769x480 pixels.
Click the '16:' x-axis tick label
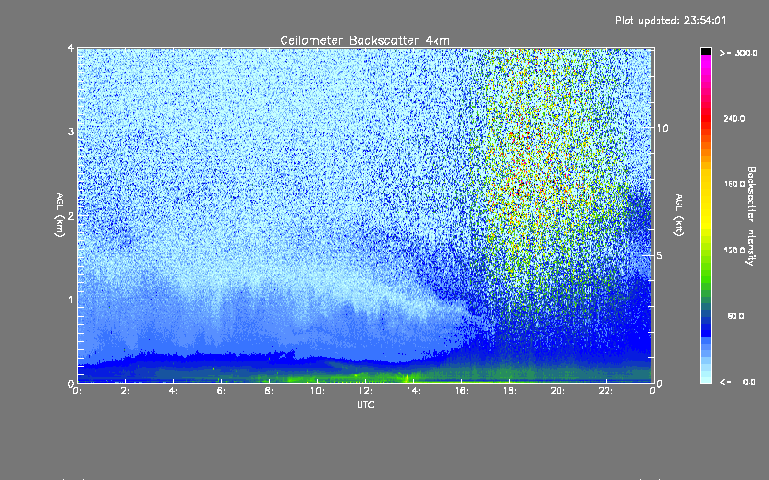pyautogui.click(x=461, y=391)
